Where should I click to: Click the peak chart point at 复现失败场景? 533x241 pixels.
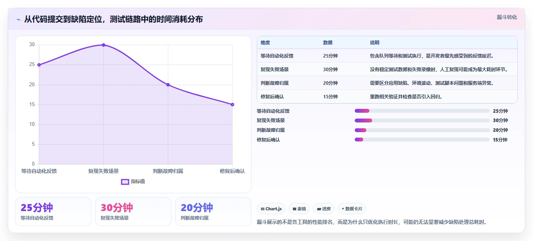coord(103,45)
